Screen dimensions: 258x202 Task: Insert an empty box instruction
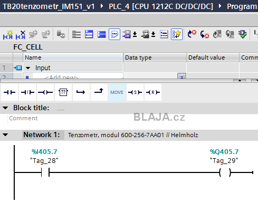tap(63, 92)
